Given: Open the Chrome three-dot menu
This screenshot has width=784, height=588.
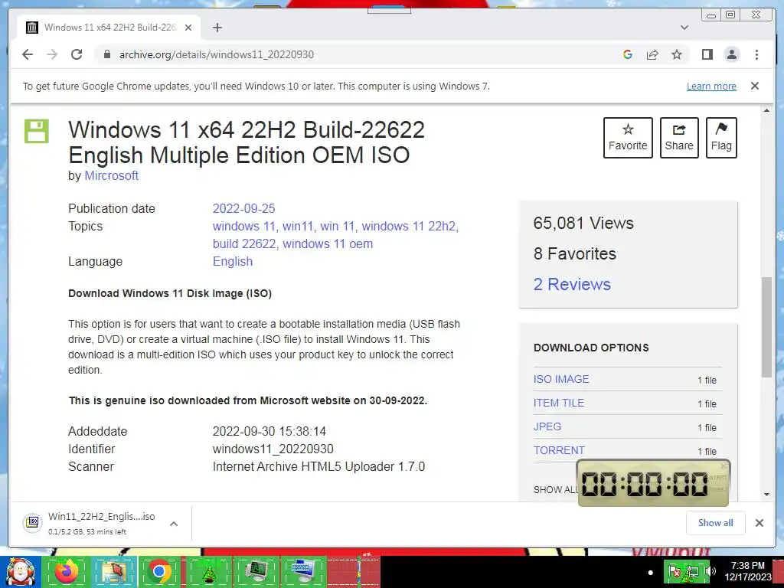Looking at the screenshot, I should coord(756,54).
